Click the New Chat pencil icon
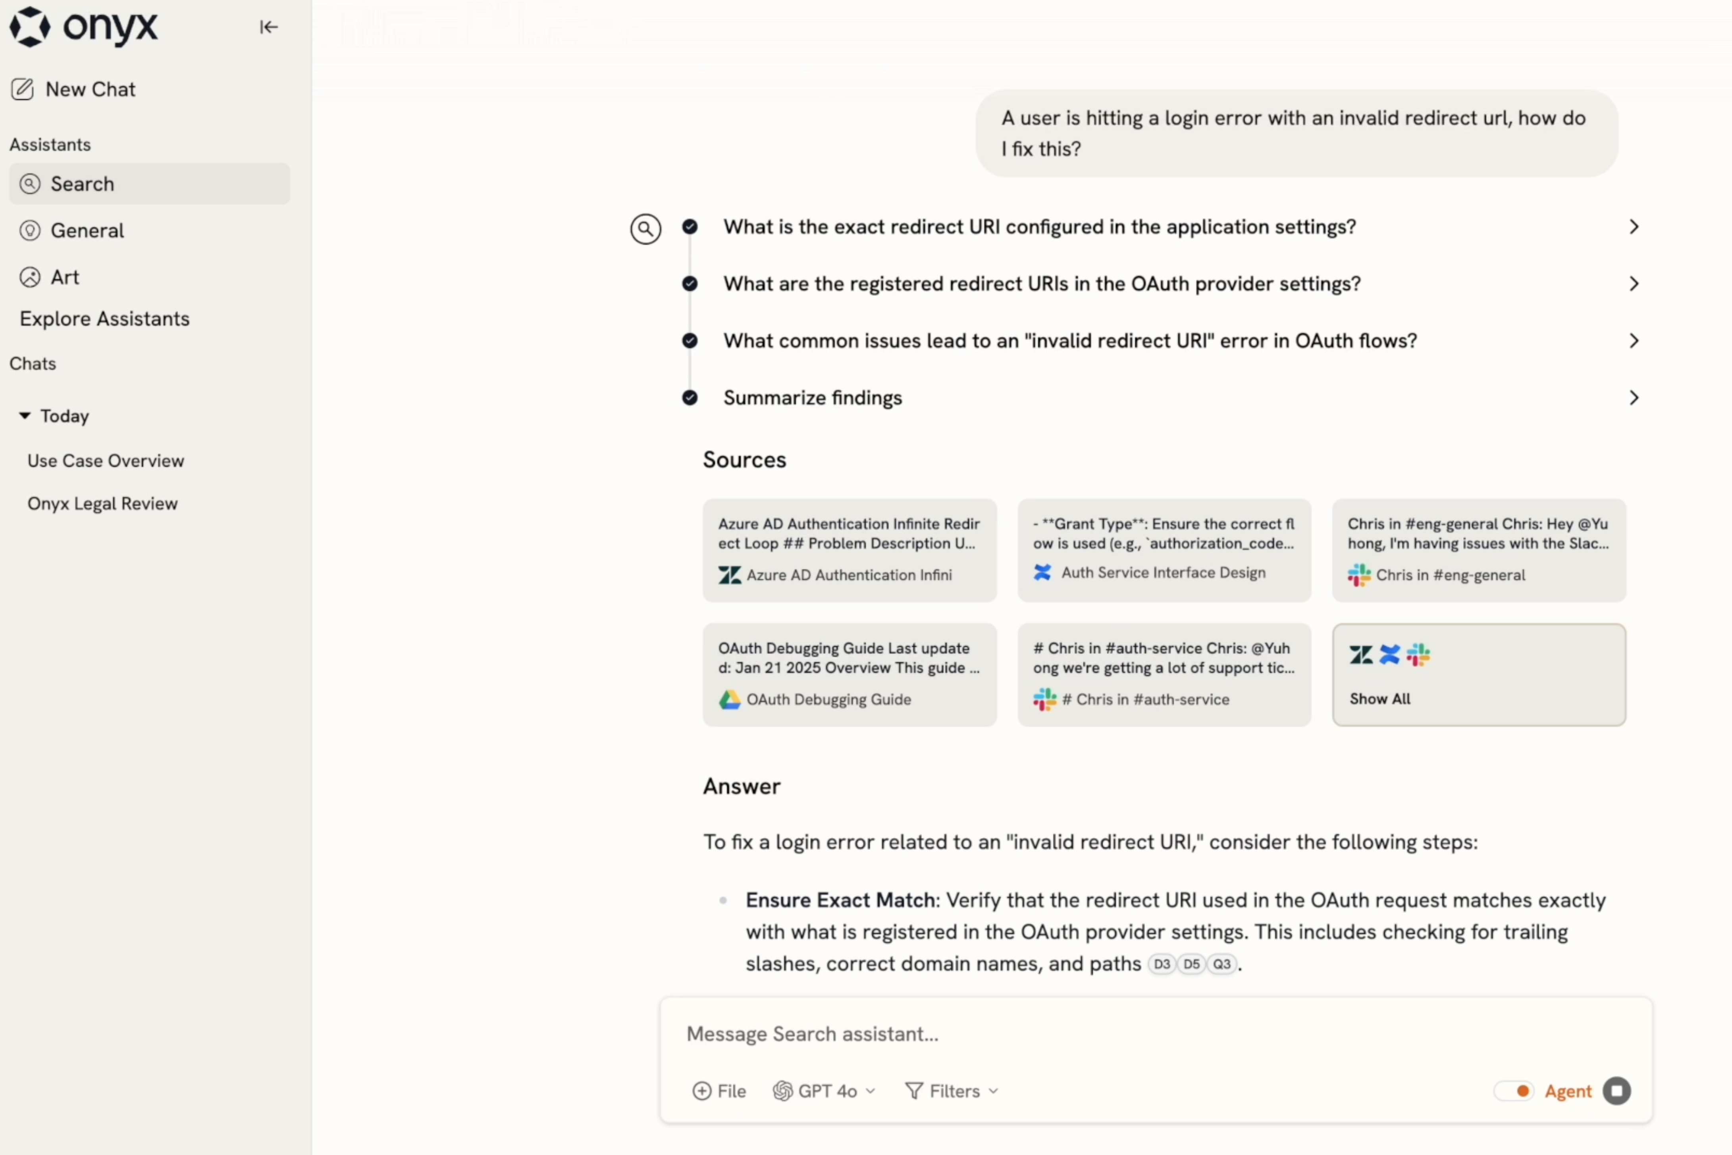Screen dimensions: 1732x1155 point(23,89)
